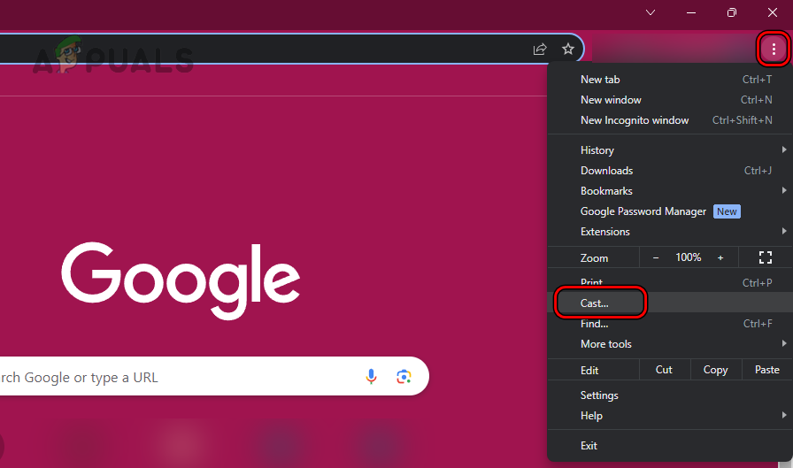Expand the Help submenu
793x468 pixels.
pyautogui.click(x=670, y=416)
